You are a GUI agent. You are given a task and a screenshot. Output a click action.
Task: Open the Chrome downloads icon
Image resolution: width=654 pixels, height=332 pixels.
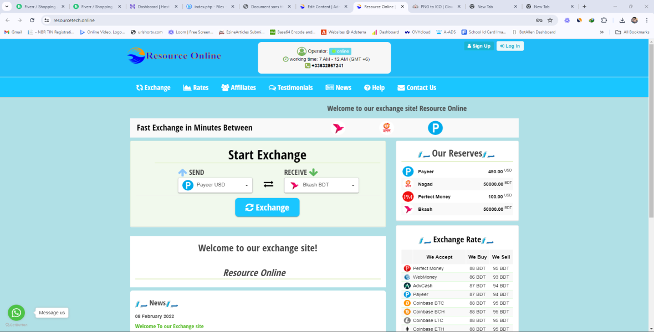(622, 20)
